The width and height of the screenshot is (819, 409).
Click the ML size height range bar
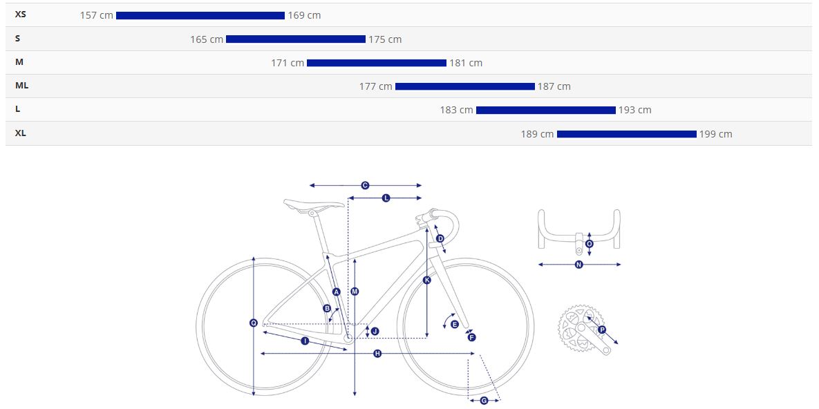(465, 86)
